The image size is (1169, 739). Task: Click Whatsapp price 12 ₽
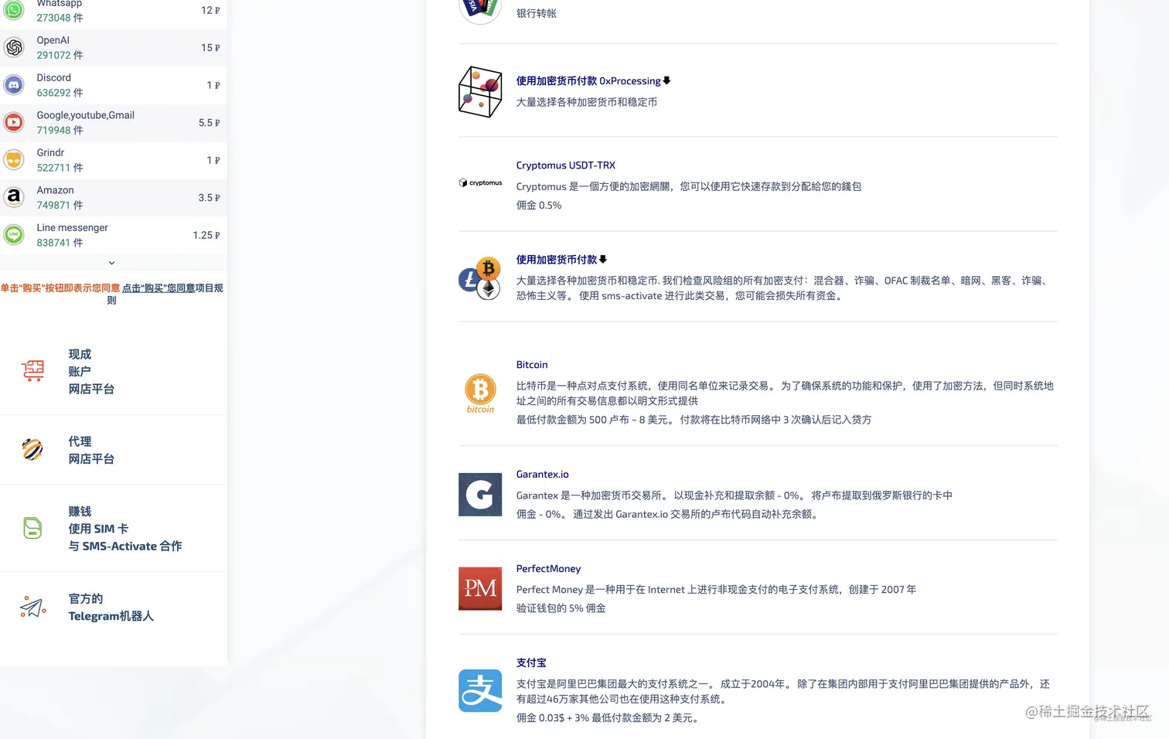pyautogui.click(x=210, y=10)
